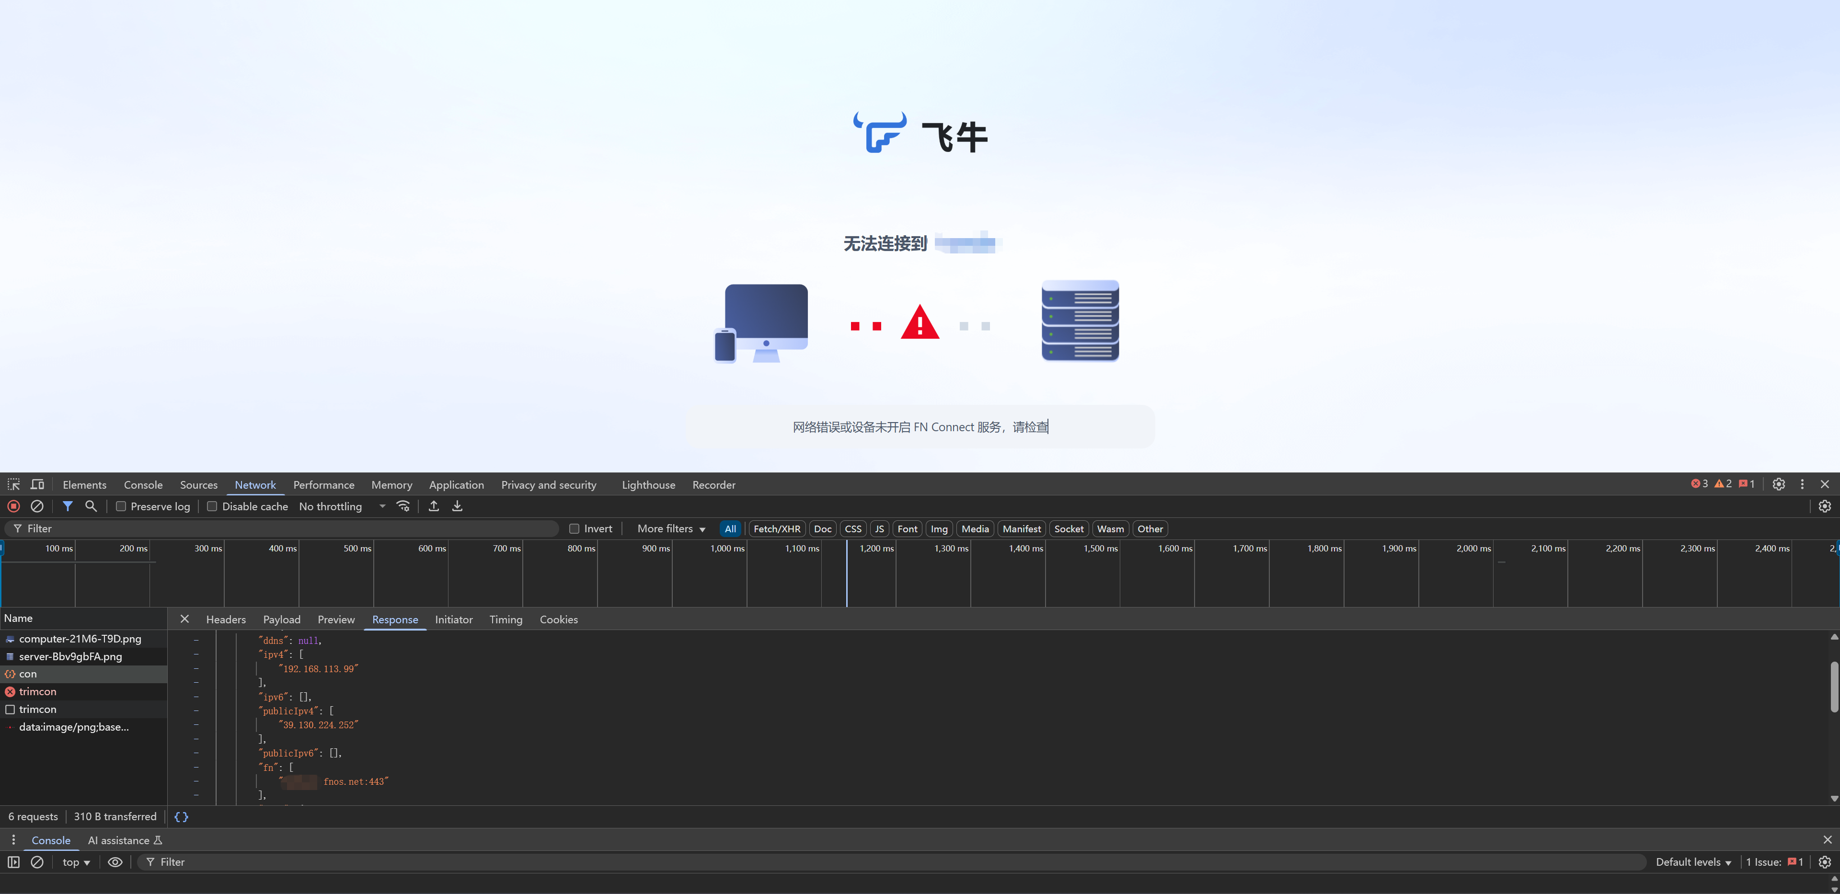Enable the Preserve log checkbox

click(121, 506)
